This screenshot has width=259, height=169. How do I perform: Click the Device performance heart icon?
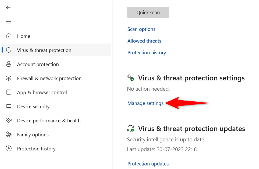point(9,121)
